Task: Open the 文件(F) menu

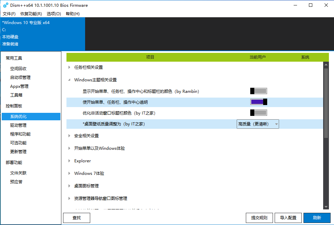Action: tap(9, 14)
